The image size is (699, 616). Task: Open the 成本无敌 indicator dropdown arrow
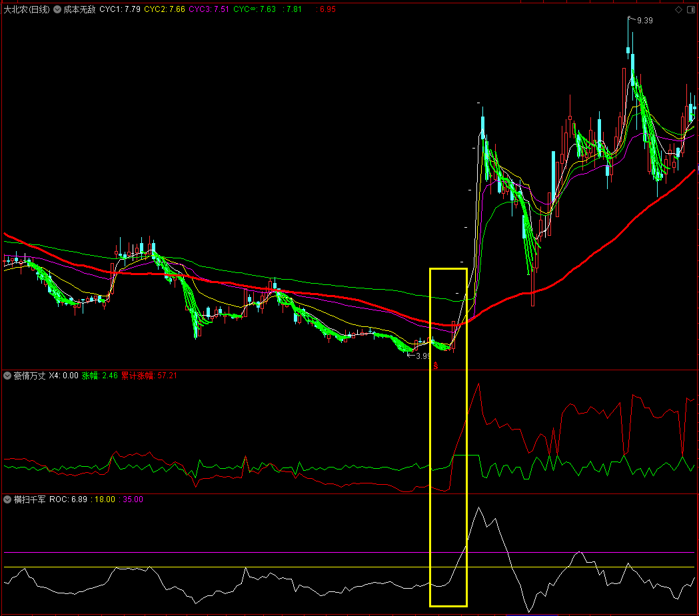tap(57, 9)
